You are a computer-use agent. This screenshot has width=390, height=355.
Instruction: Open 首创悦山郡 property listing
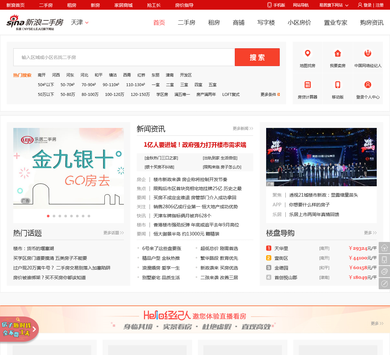click(286, 278)
